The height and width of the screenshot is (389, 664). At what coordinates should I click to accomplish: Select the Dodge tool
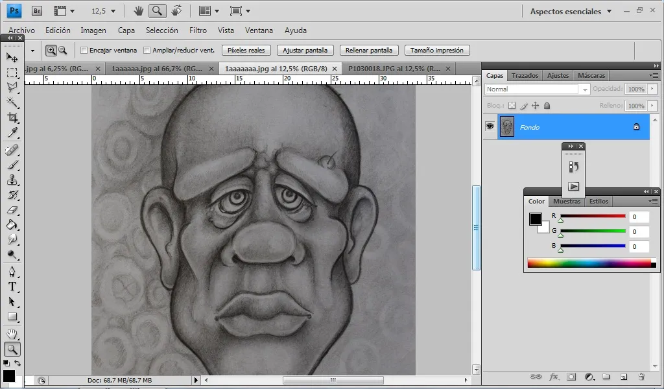(x=12, y=254)
